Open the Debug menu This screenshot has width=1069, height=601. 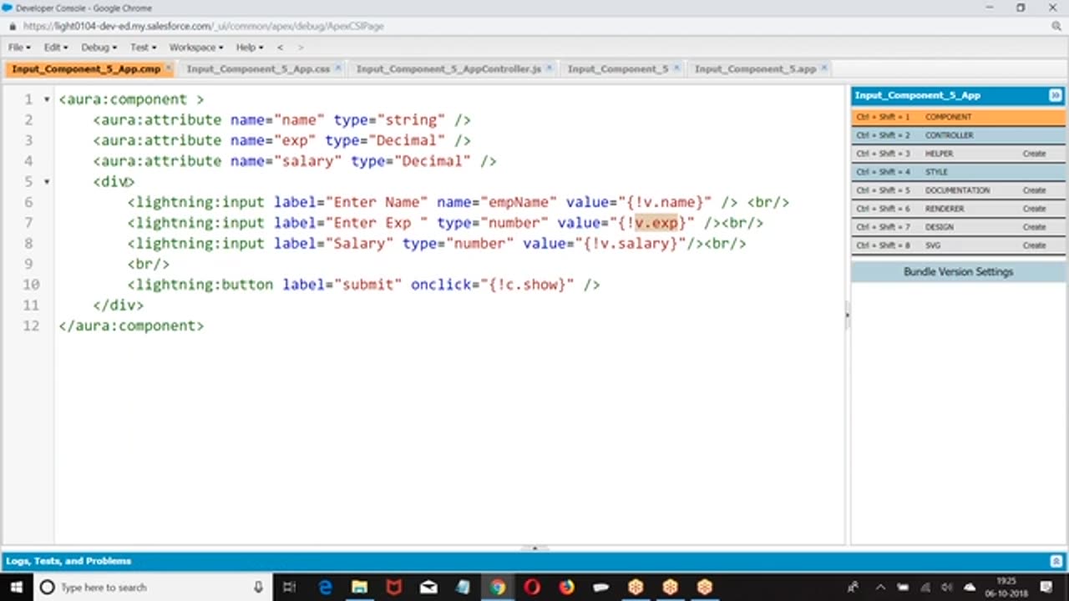coord(99,48)
